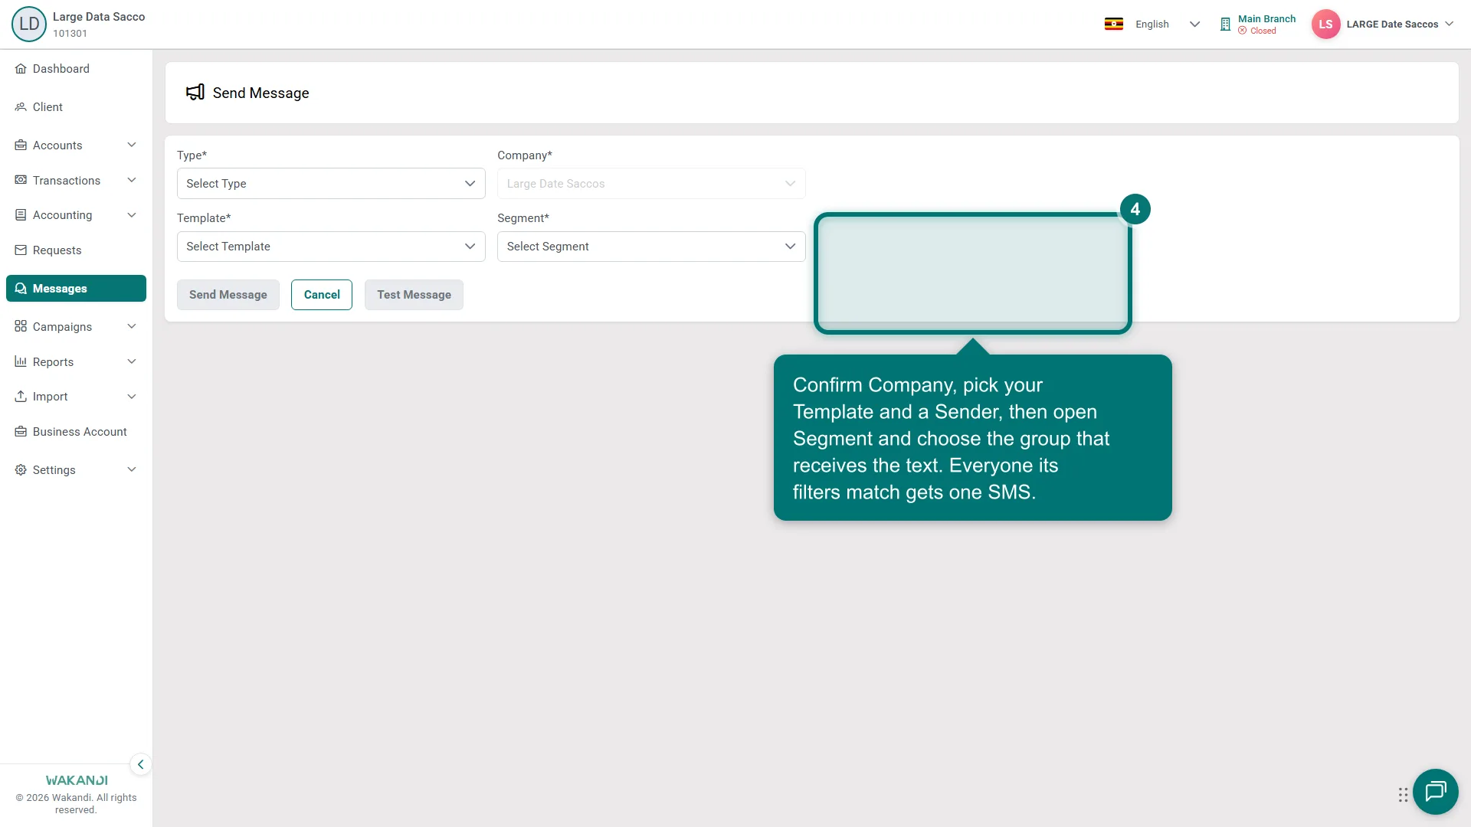Collapse the sidebar with the chevron button
The width and height of the screenshot is (1471, 827).
tap(140, 765)
